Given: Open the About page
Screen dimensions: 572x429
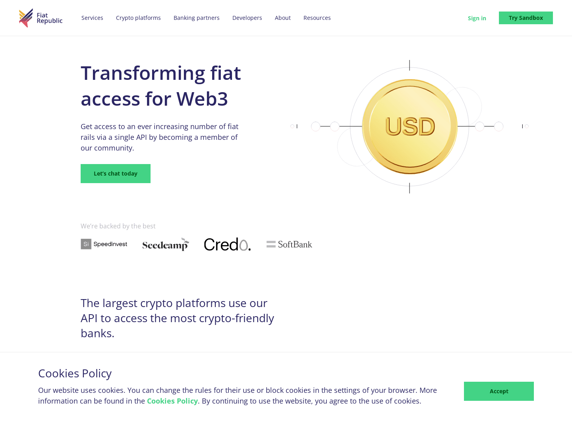Looking at the screenshot, I should coord(282,17).
